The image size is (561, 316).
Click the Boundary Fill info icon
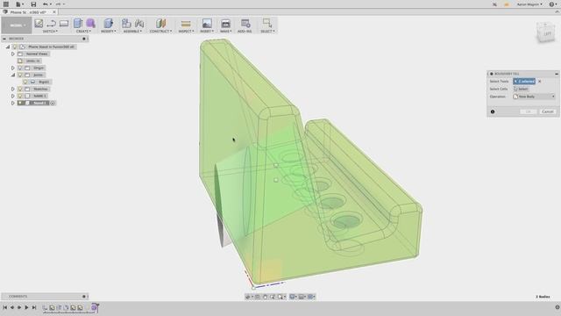(x=493, y=111)
